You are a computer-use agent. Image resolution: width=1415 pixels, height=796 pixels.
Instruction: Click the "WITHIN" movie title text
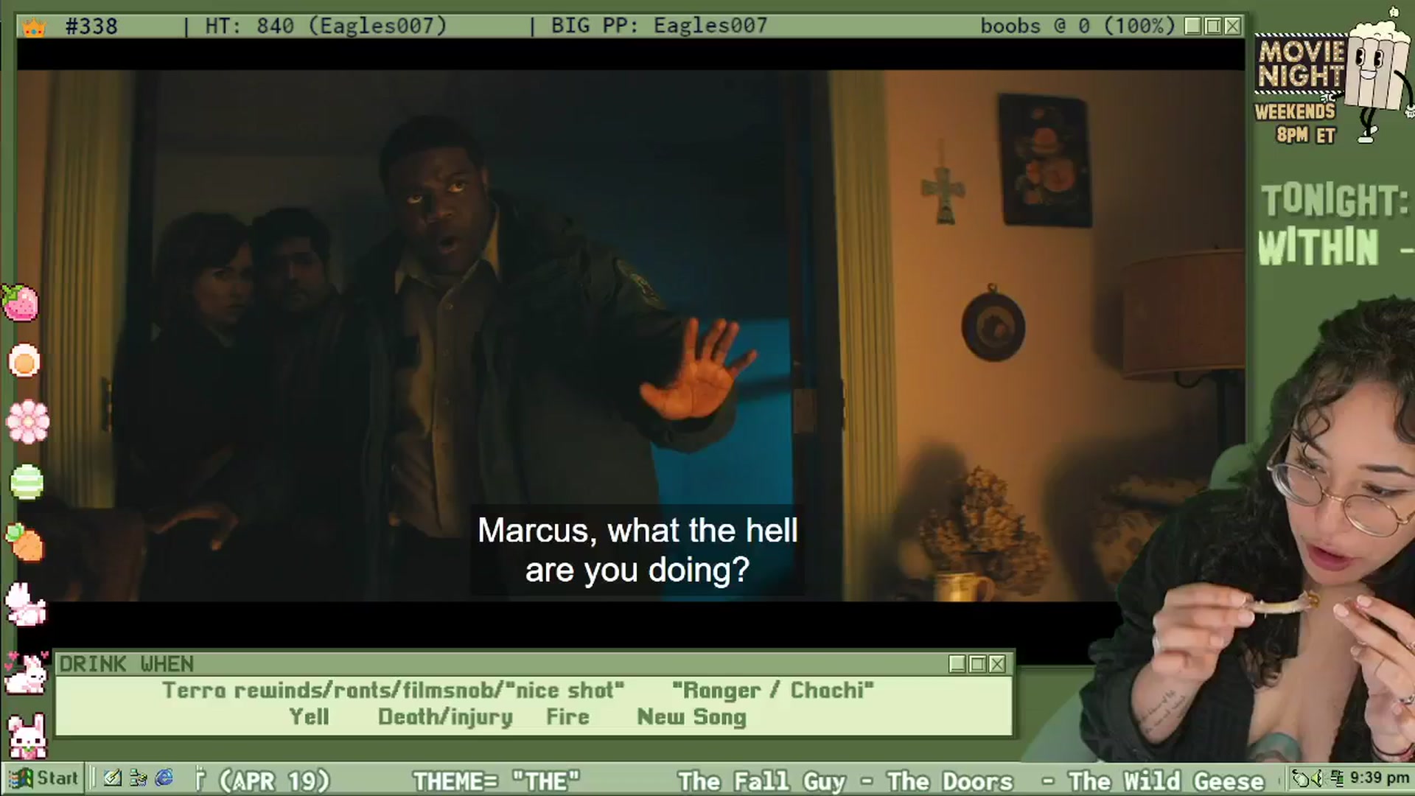coord(1318,246)
